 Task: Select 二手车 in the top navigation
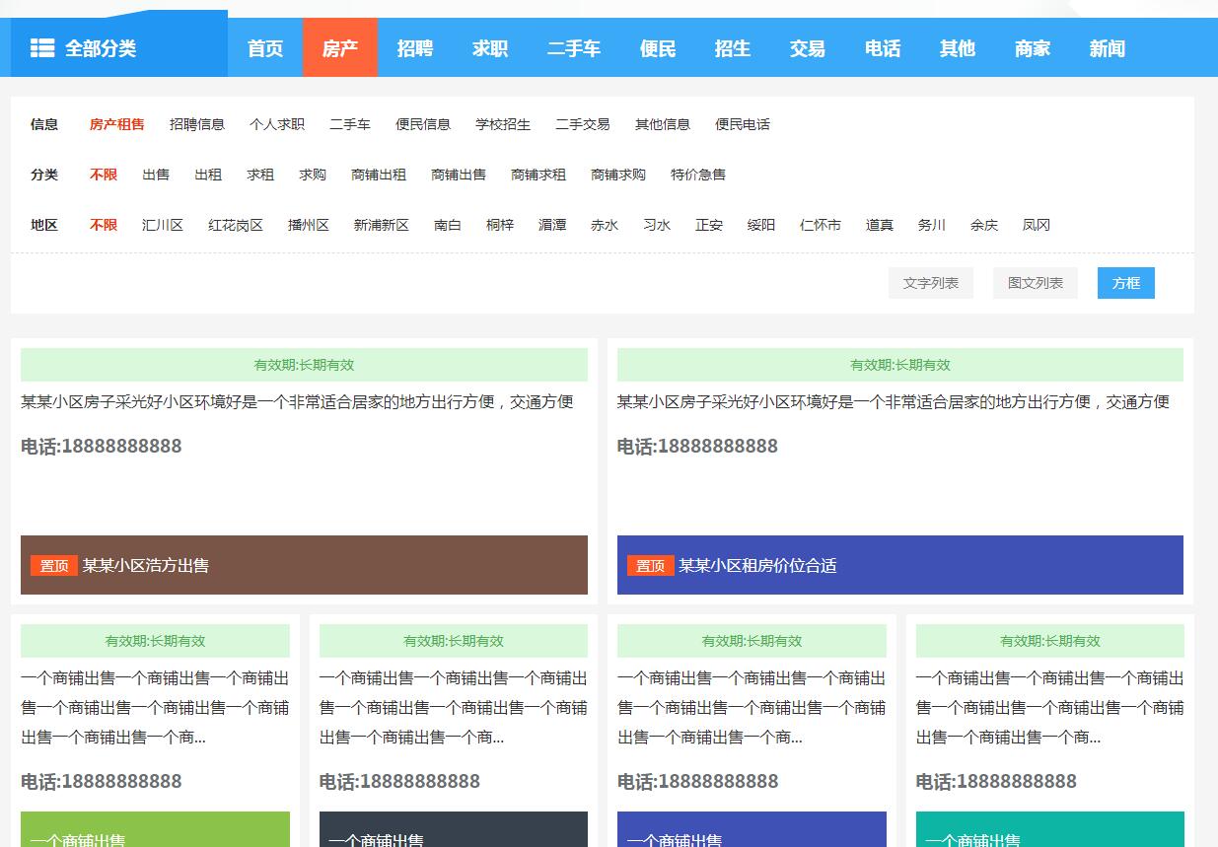coord(574,48)
